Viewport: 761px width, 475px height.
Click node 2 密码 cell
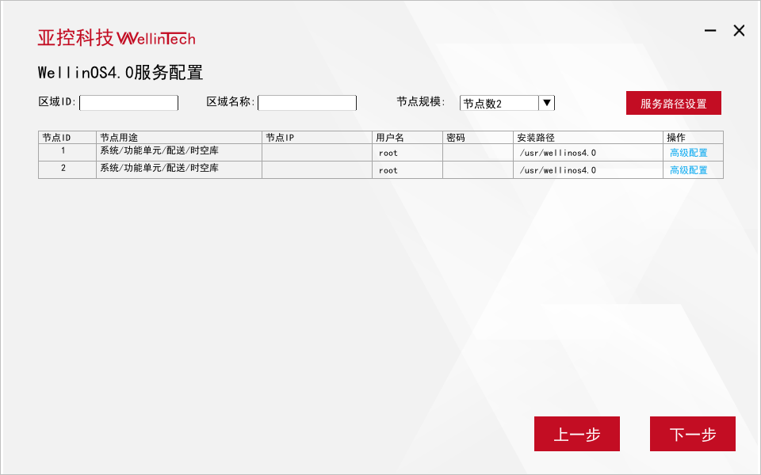(477, 170)
